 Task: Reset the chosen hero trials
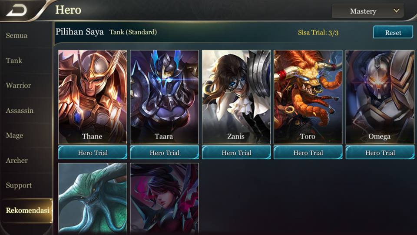click(393, 32)
